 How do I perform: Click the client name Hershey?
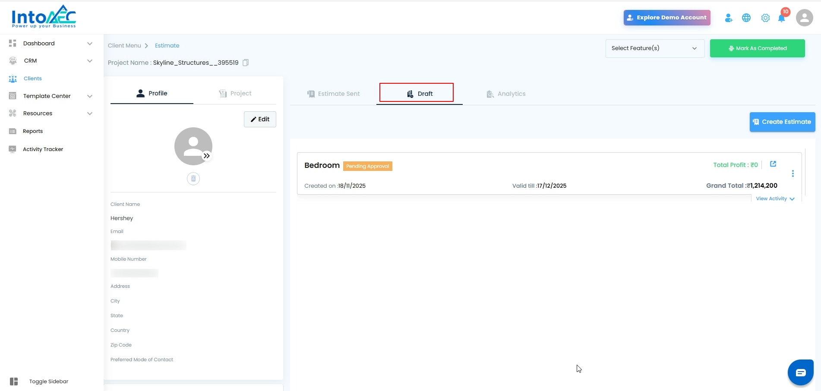tap(122, 218)
